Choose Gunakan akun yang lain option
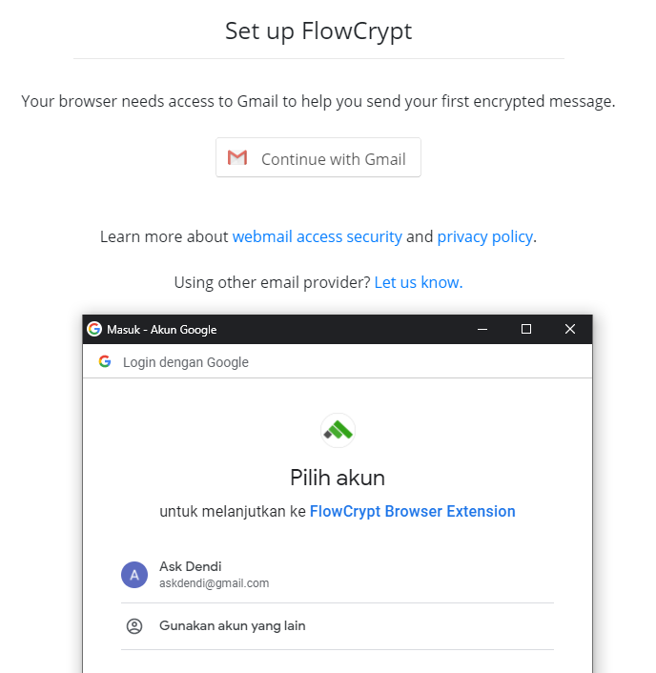The height and width of the screenshot is (673, 656). 338,626
